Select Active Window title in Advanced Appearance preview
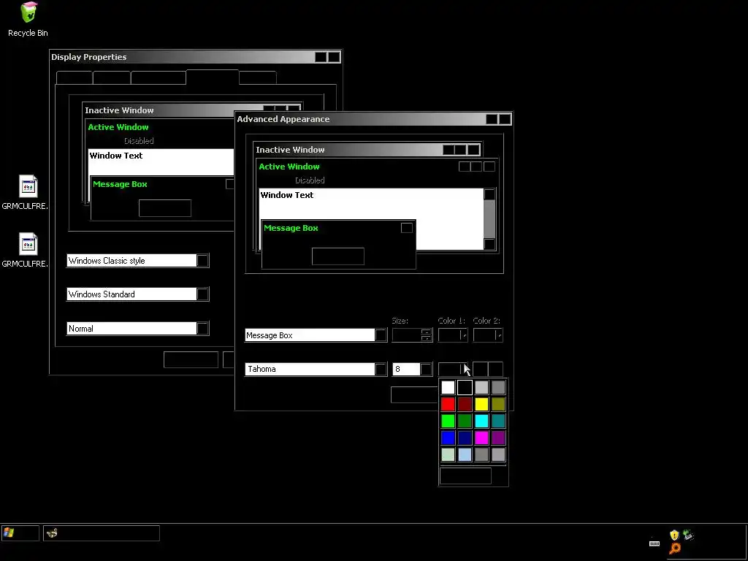This screenshot has height=561, width=748. (x=289, y=167)
